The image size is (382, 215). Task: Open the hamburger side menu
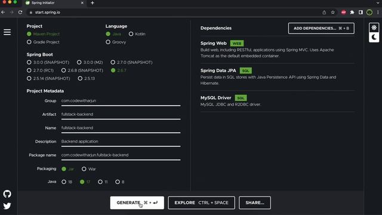7,32
